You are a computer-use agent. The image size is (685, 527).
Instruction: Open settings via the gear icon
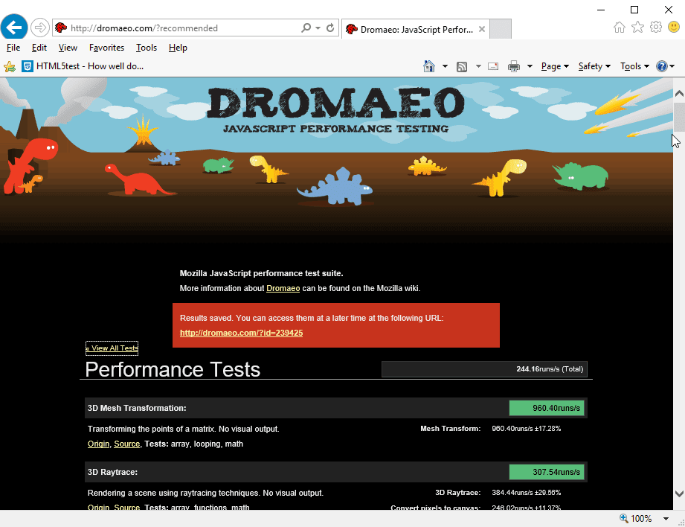656,28
